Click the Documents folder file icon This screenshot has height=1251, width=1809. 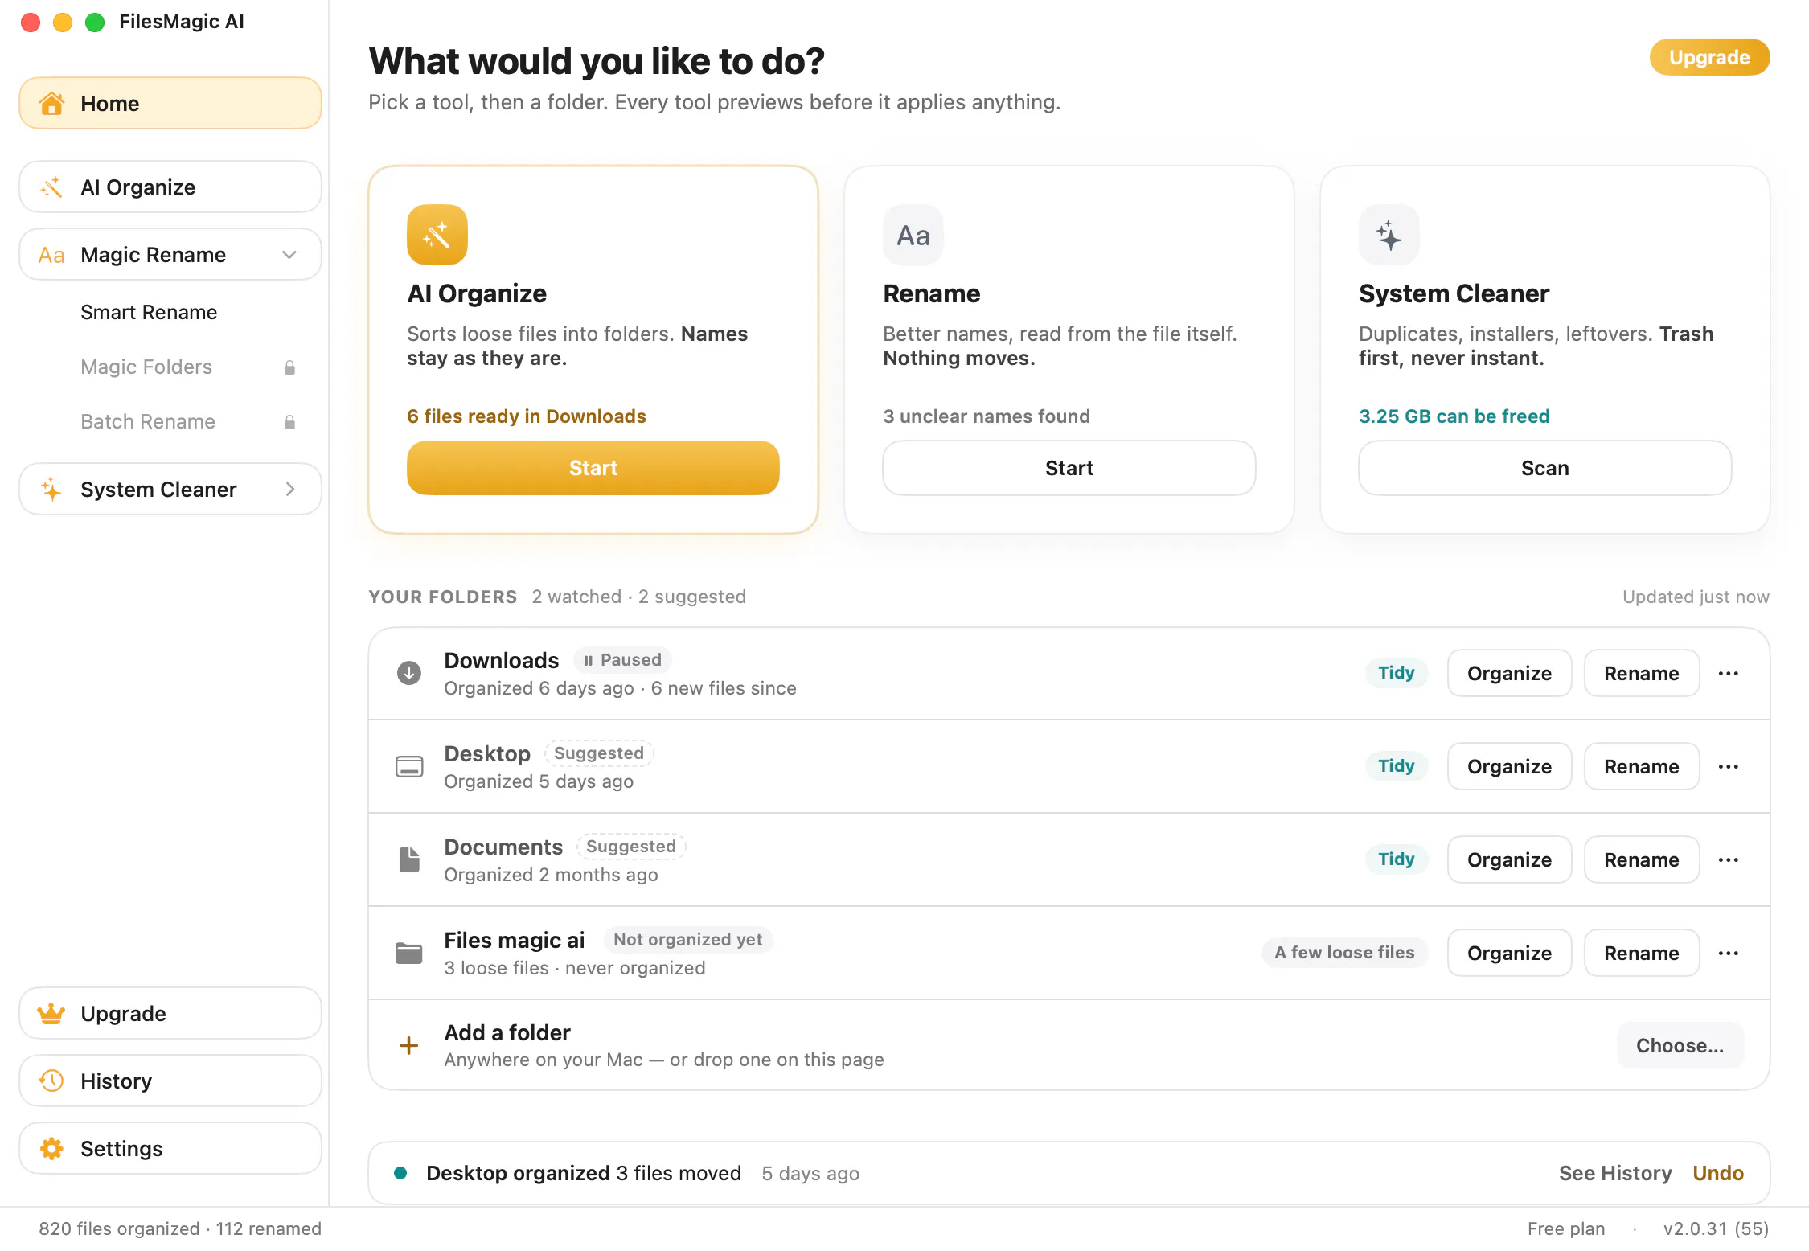coord(409,859)
